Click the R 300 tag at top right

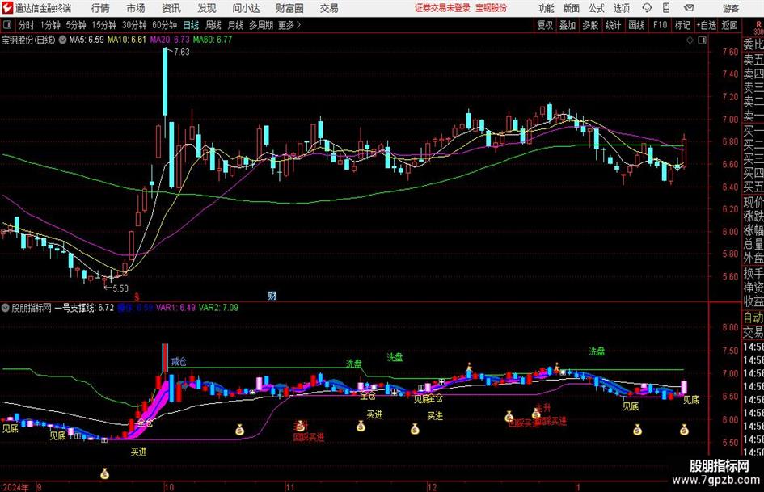pyautogui.click(x=758, y=27)
